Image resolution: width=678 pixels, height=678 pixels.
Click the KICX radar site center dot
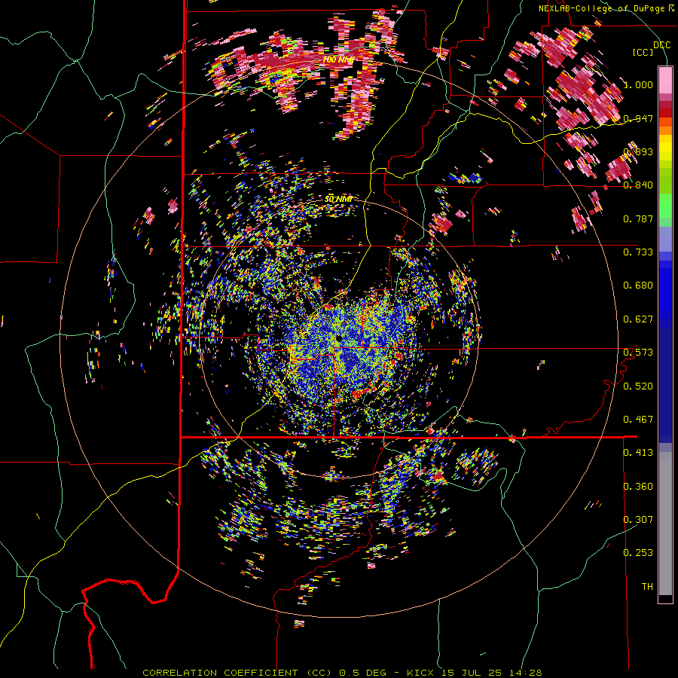(337, 337)
